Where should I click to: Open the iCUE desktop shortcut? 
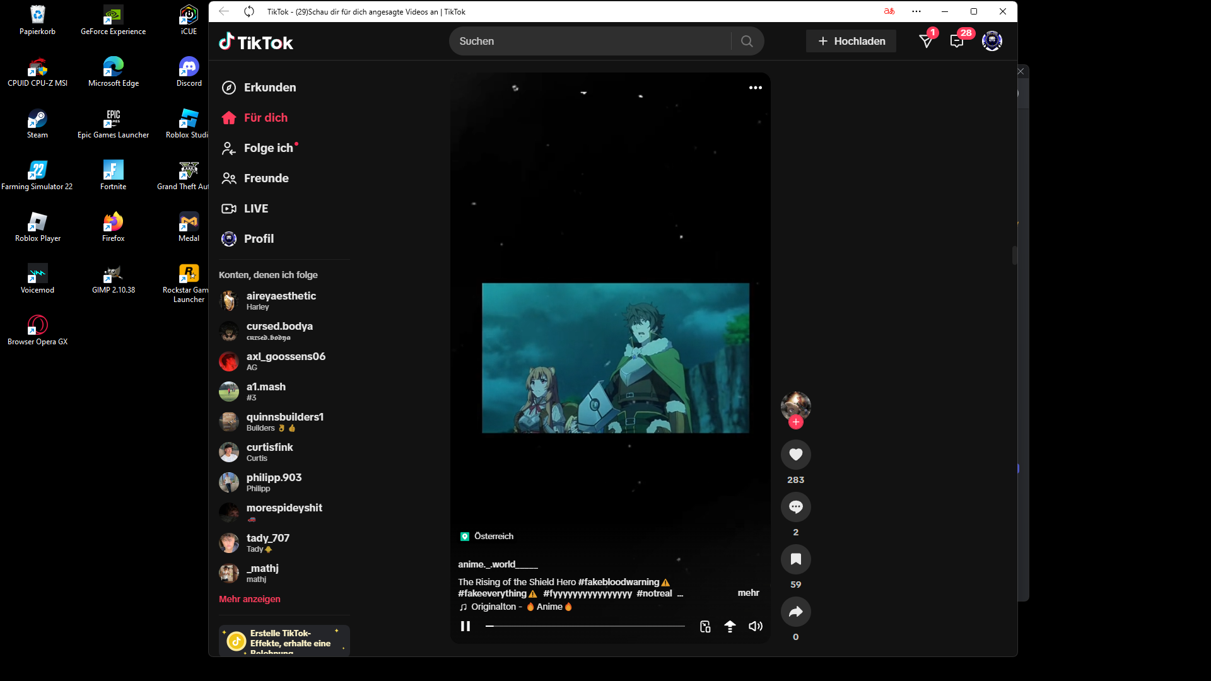pyautogui.click(x=189, y=20)
